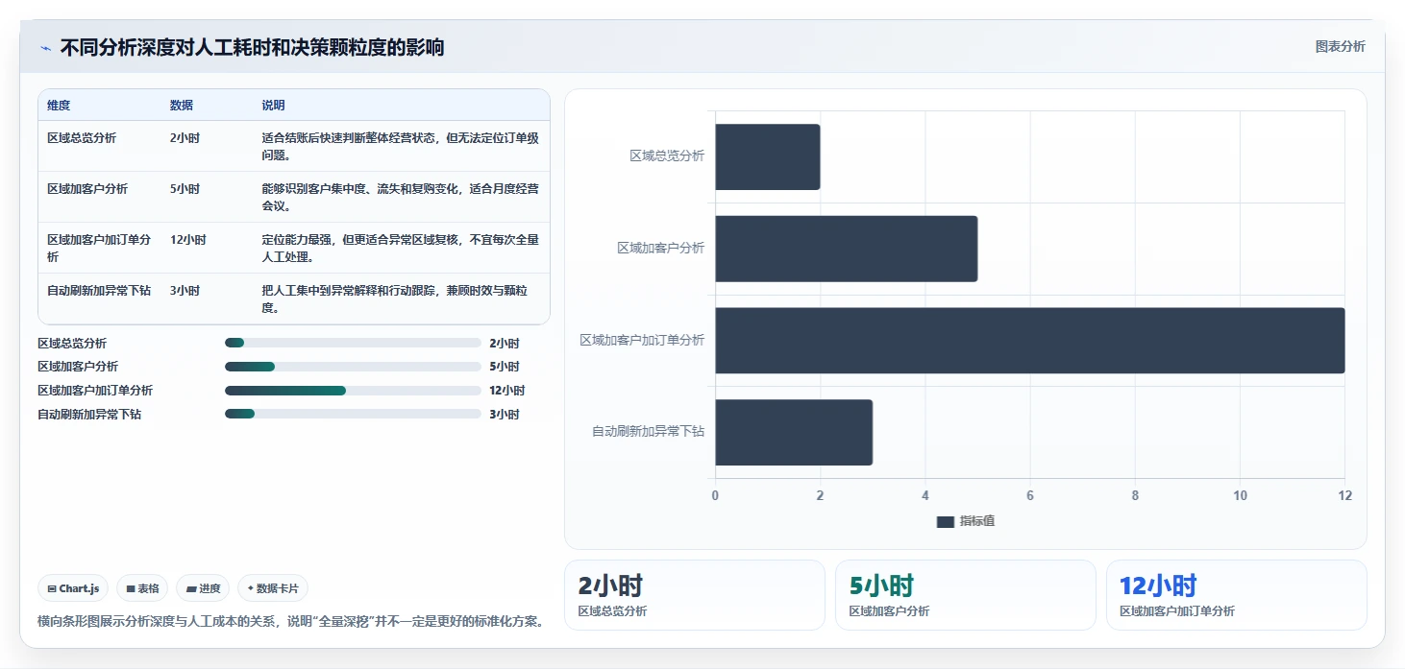
Task: Click the Chart.js tag chip
Action: [73, 588]
